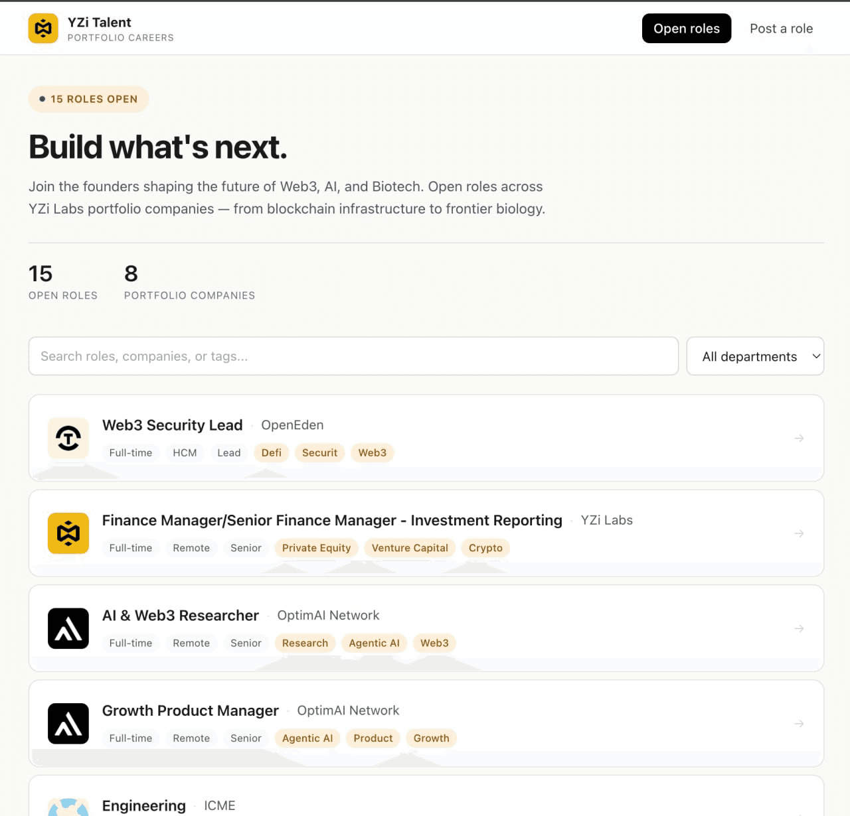The image size is (850, 816).
Task: Click the YZi Labs company name
Action: click(607, 520)
